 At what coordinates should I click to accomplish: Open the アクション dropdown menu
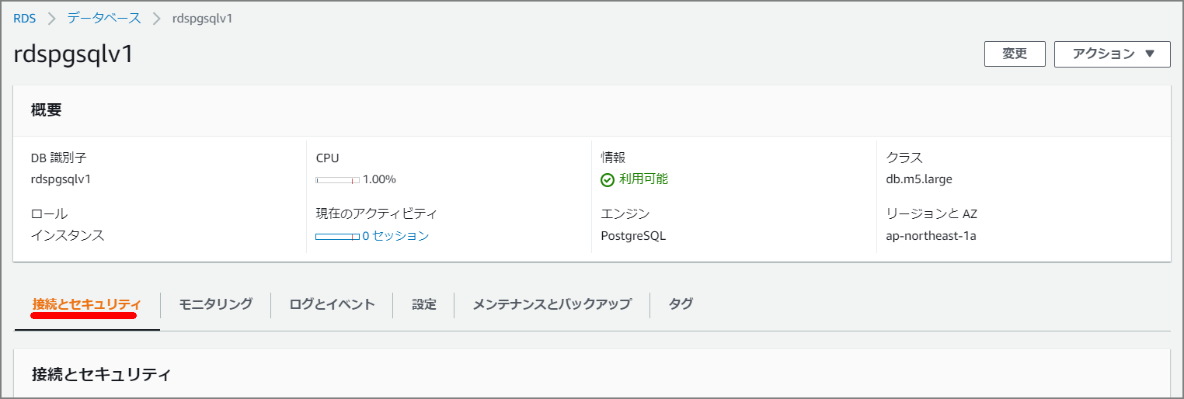(1112, 54)
